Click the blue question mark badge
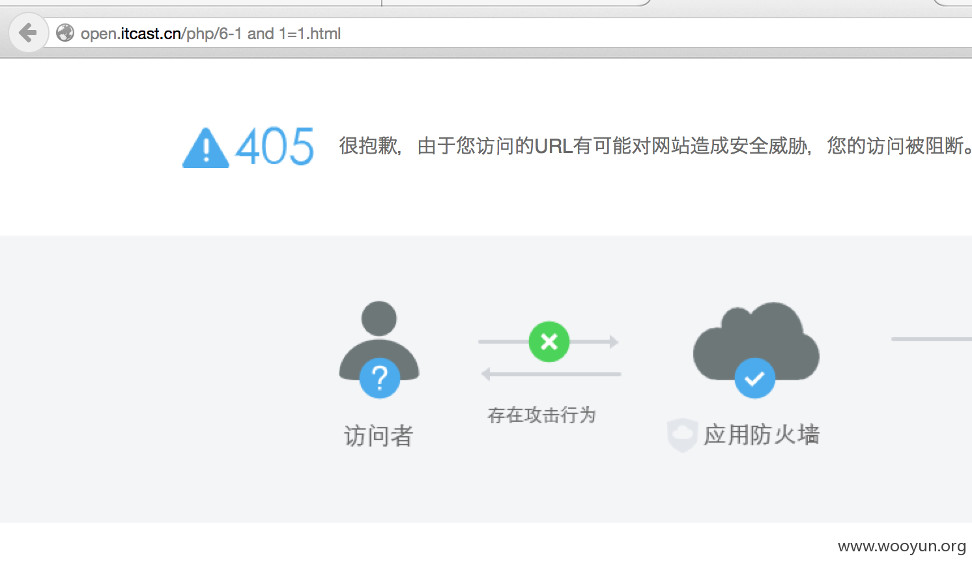Screen dimensions: 972x565 coord(380,378)
